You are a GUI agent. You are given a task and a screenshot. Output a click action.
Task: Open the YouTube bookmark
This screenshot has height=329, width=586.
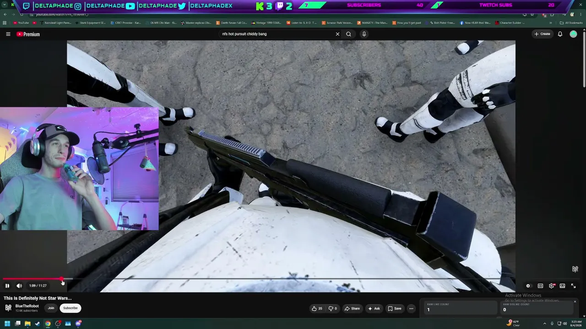coord(21,23)
